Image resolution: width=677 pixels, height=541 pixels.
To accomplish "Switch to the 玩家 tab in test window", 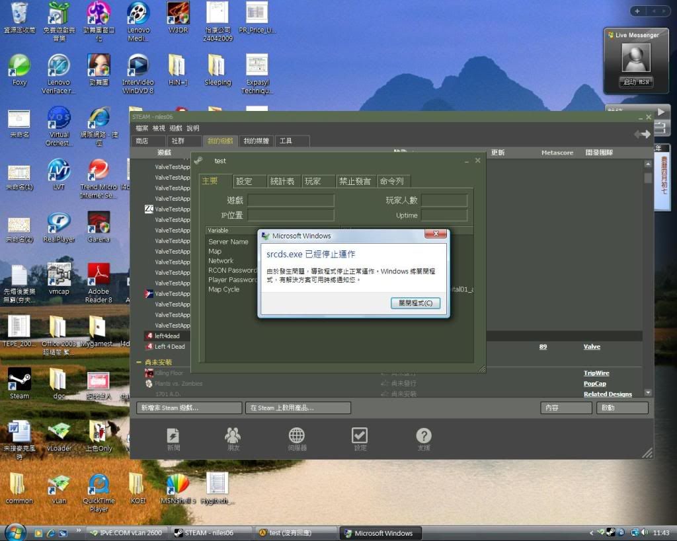I will point(313,181).
